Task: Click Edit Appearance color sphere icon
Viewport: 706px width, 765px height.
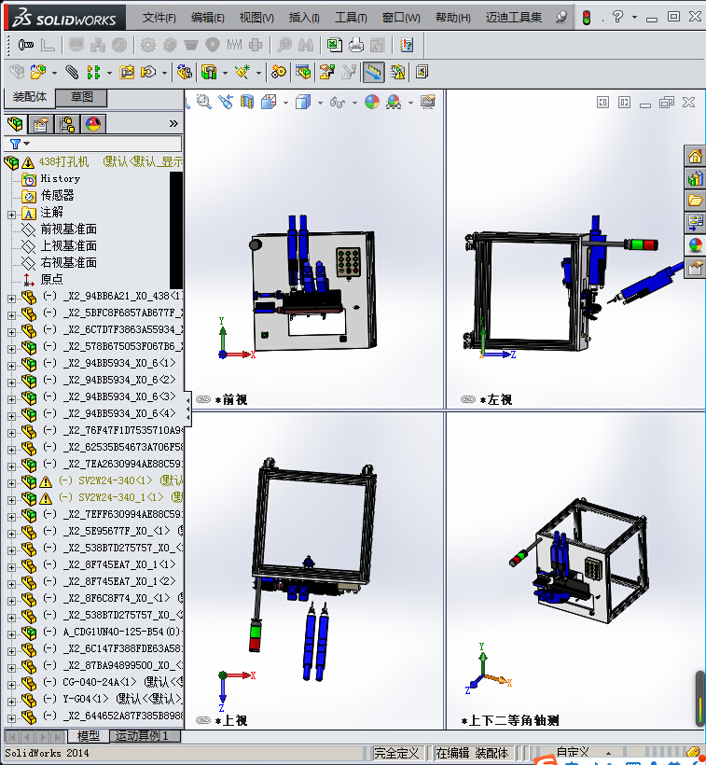Action: [372, 102]
